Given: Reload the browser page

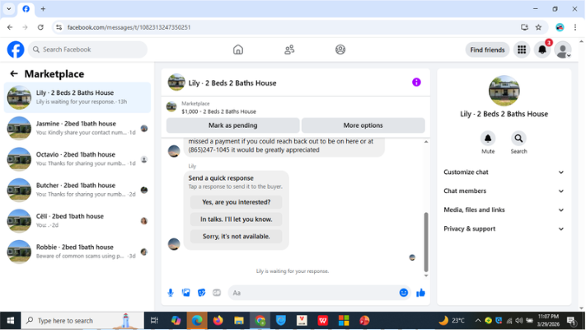Looking at the screenshot, I should click(40, 27).
